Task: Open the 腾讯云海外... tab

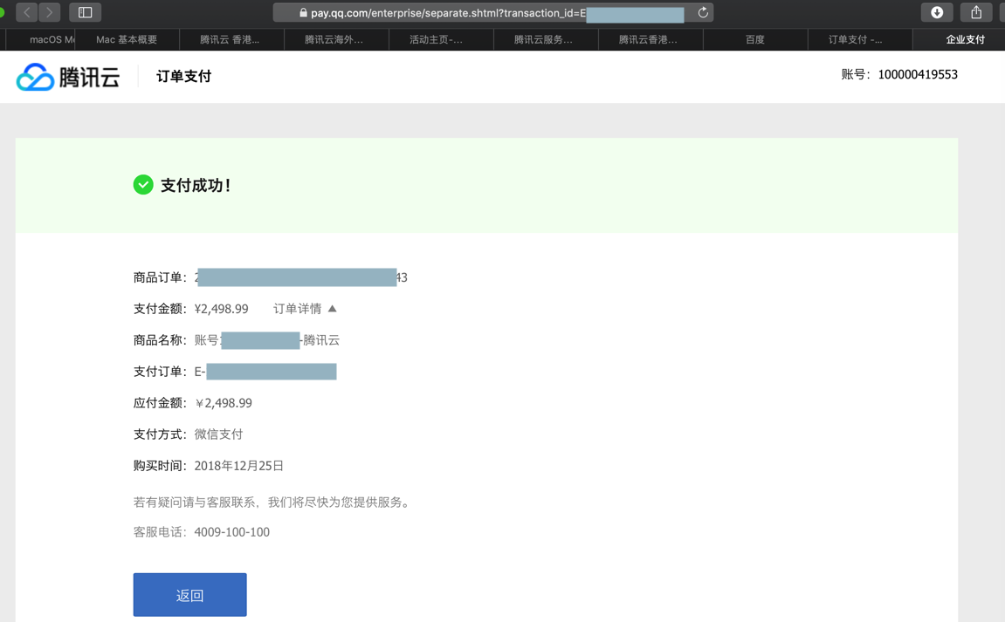Action: [x=336, y=40]
